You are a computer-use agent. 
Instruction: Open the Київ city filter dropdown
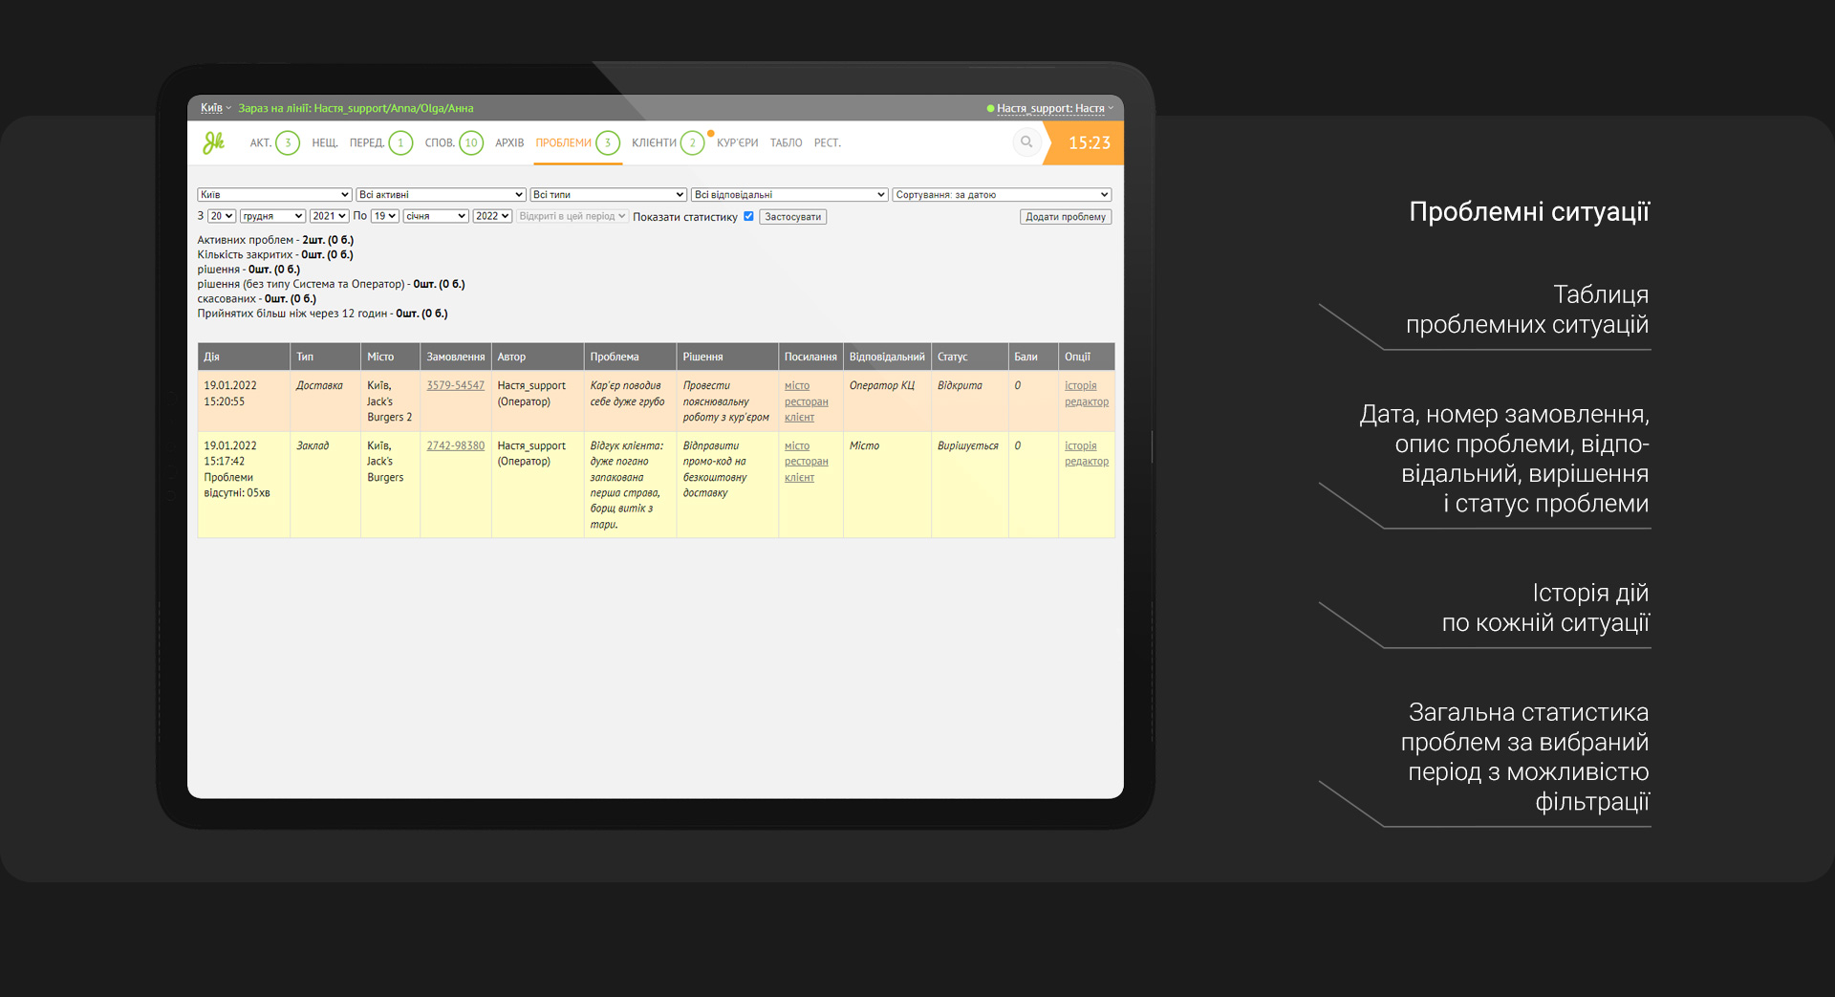pos(274,195)
